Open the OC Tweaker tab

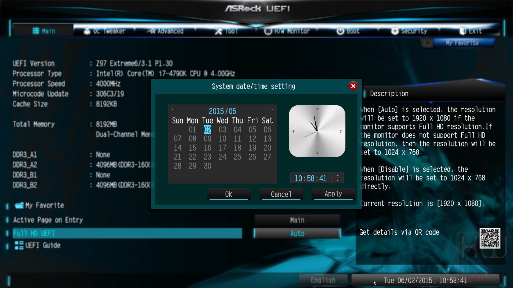(104, 31)
